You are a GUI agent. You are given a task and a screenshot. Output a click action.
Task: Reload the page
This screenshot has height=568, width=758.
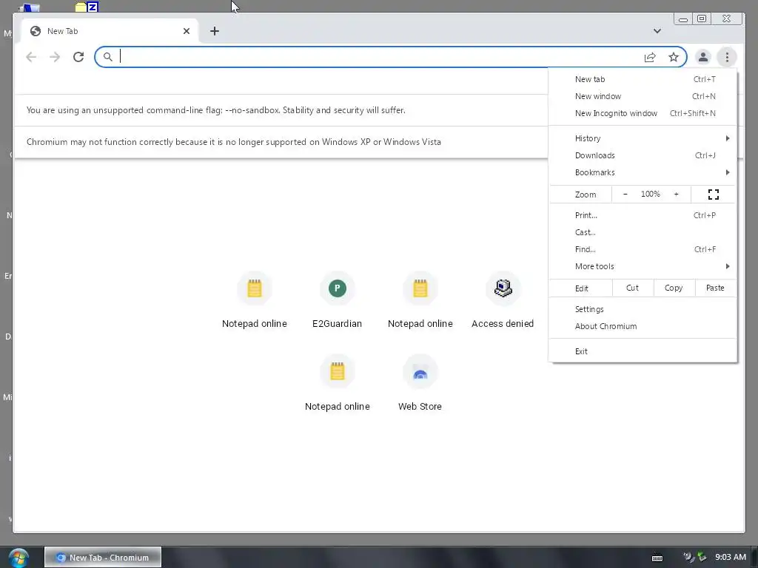(x=78, y=57)
